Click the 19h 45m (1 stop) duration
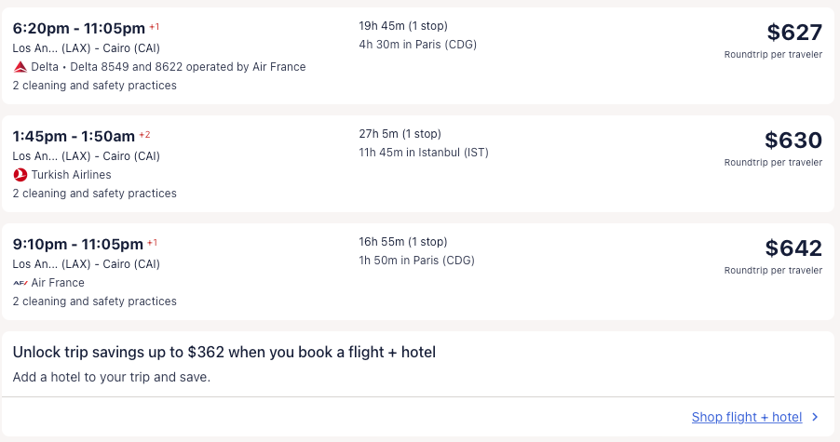840x442 pixels. pyautogui.click(x=402, y=26)
